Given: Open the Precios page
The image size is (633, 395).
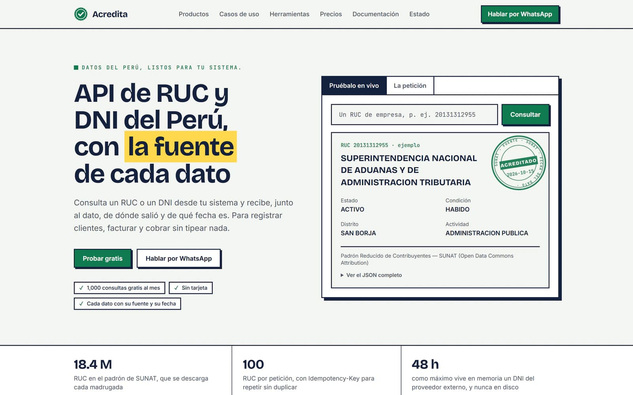Looking at the screenshot, I should [331, 14].
